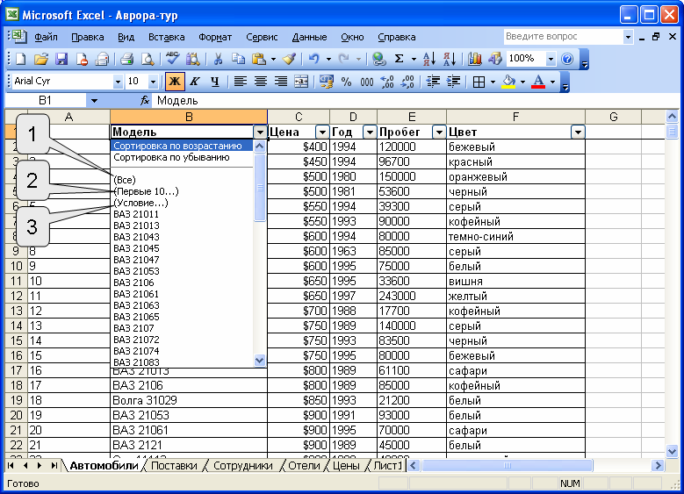Increase indent icon

click(x=454, y=82)
